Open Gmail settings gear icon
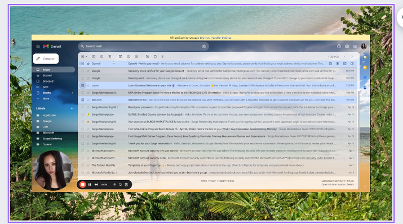The height and width of the screenshot is (224, 403). 347,47
